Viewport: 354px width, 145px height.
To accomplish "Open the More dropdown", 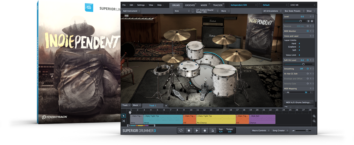I will pyautogui.click(x=225, y=11).
